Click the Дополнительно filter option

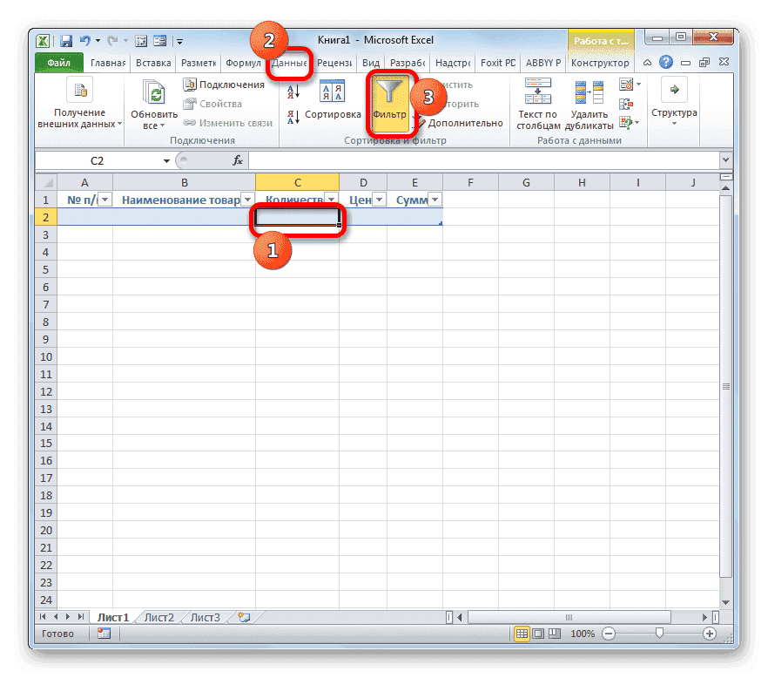point(464,123)
